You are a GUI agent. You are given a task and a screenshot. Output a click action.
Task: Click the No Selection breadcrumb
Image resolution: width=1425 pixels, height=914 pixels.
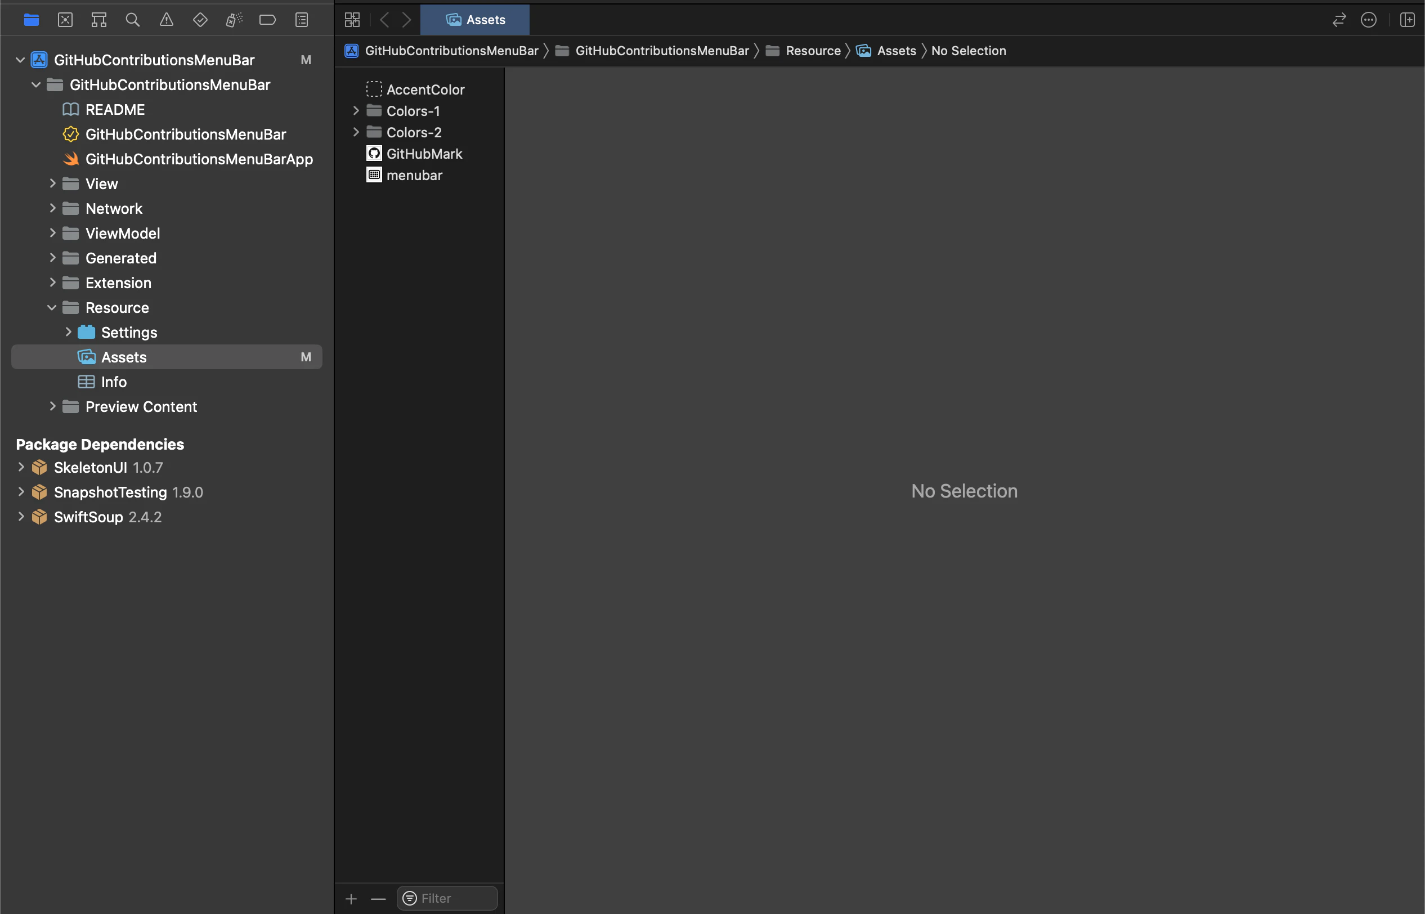coord(969,51)
